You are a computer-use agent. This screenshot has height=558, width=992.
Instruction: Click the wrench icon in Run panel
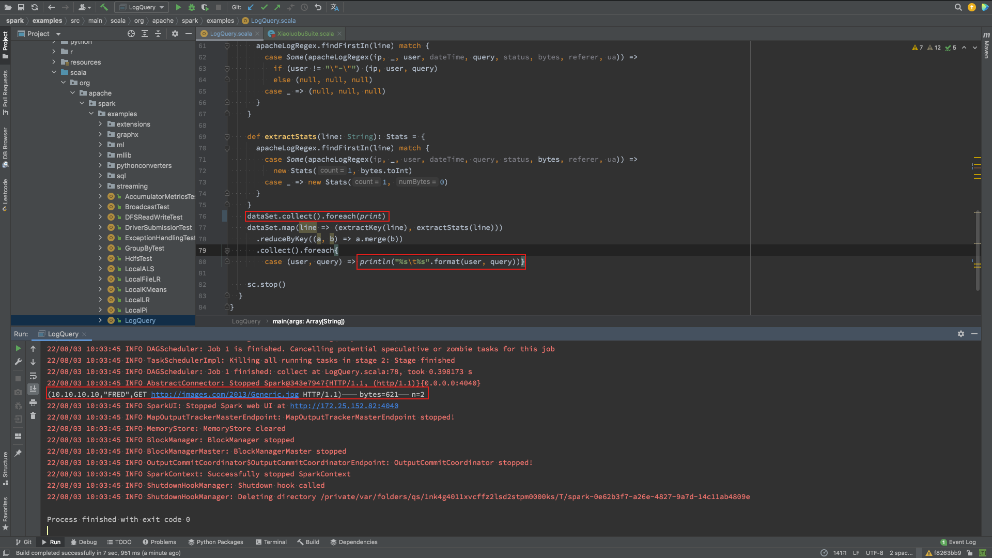click(18, 362)
